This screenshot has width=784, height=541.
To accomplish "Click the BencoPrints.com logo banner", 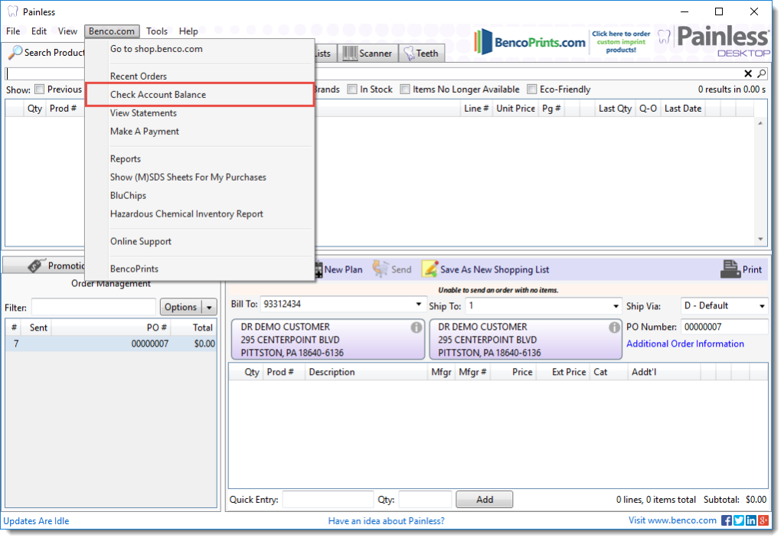I will pyautogui.click(x=530, y=42).
